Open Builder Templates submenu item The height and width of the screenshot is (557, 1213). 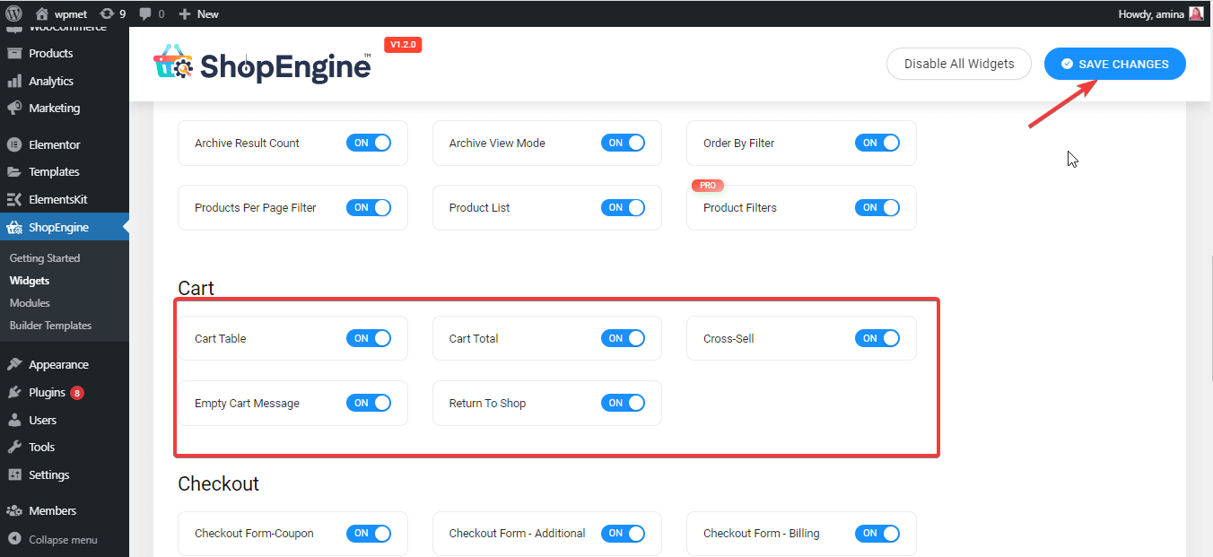[50, 326]
